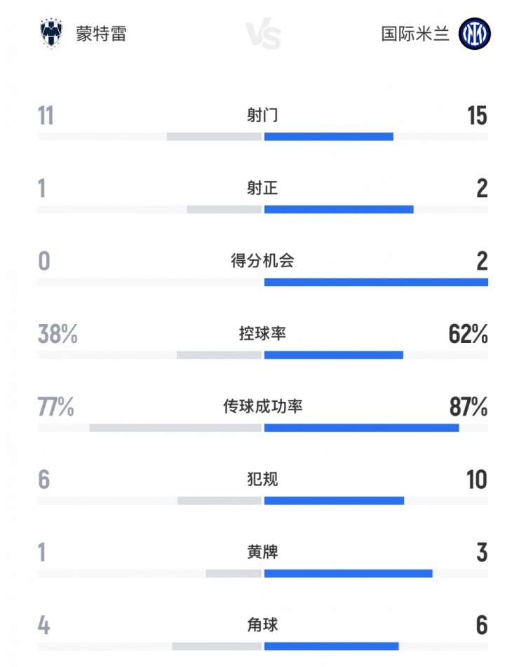Viewport: 526px width, 667px height.
Task: Click the blue 黄牌 bar for Inter
Action: click(x=348, y=574)
